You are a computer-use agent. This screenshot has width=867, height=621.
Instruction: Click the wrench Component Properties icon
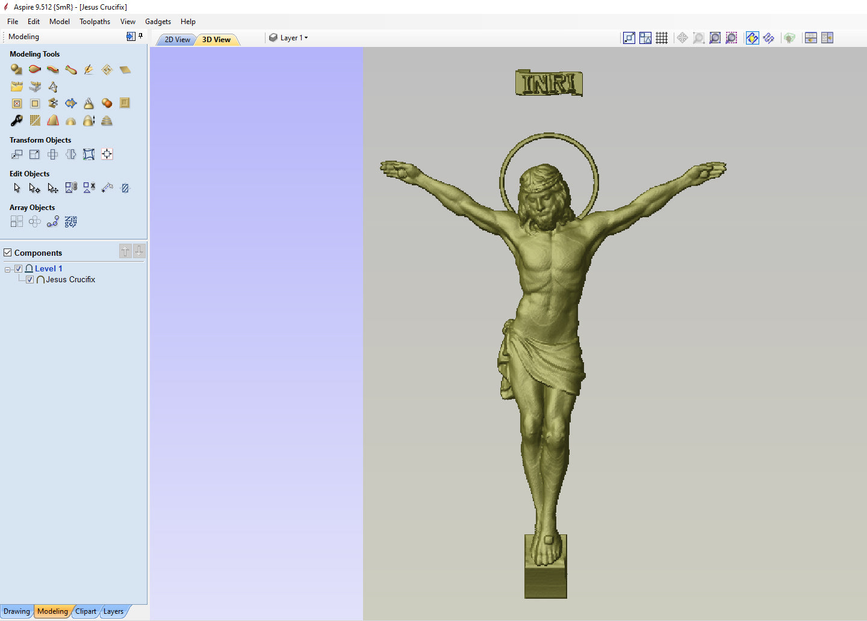point(16,121)
